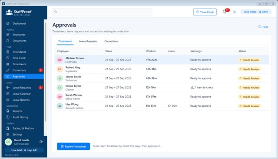Click the 'Version 1.0.0' text

point(12,155)
